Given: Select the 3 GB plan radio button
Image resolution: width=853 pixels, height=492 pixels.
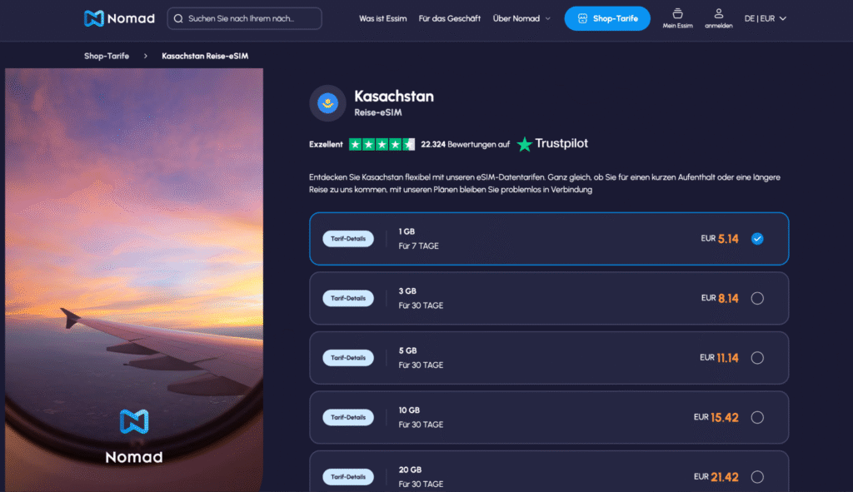Looking at the screenshot, I should (x=757, y=298).
